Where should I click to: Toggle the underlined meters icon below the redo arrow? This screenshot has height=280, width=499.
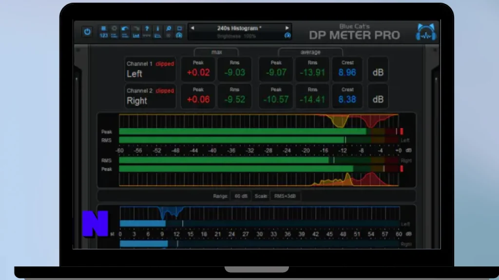click(136, 35)
